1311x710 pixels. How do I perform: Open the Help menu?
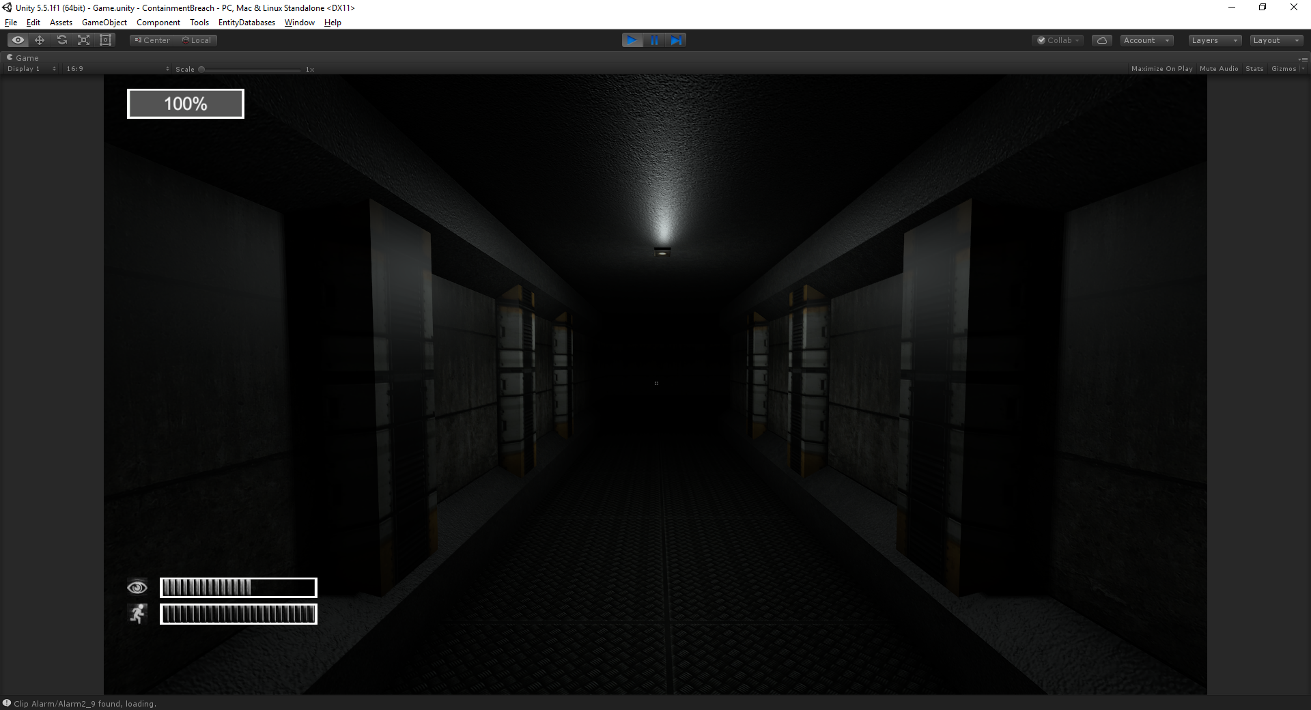[x=333, y=23]
